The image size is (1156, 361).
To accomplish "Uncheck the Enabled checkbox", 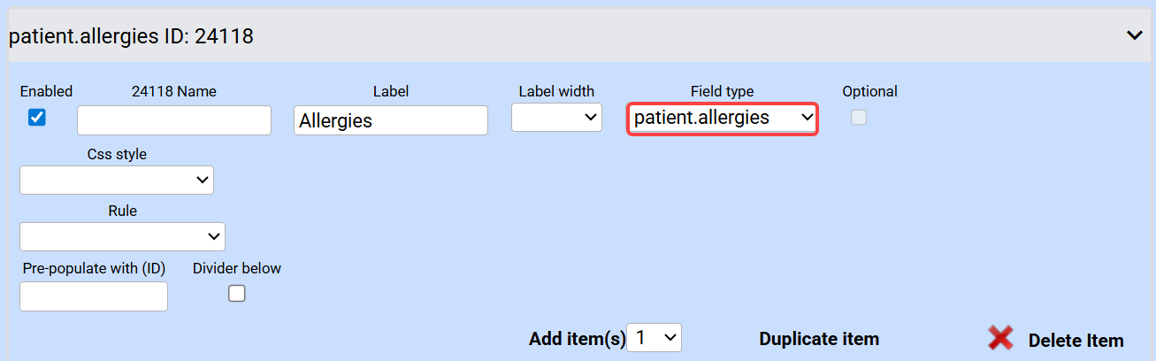I will 37,118.
